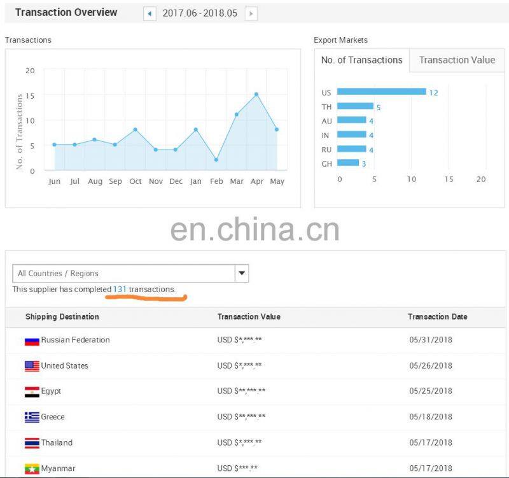This screenshot has height=478, width=509.
Task: Click the US bar in Export Markets
Action: tap(381, 92)
